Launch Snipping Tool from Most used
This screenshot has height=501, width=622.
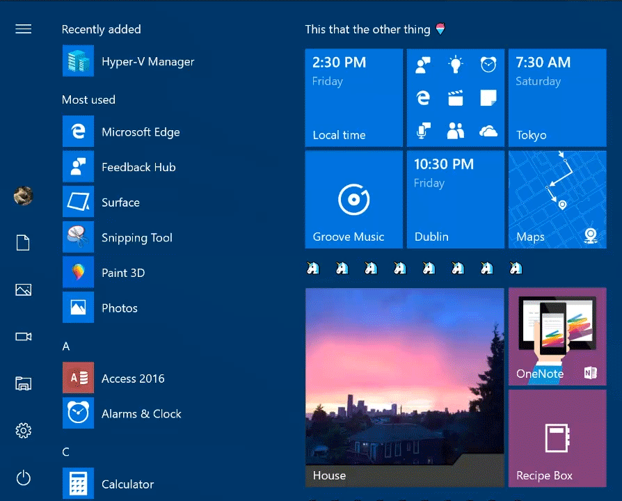click(136, 237)
